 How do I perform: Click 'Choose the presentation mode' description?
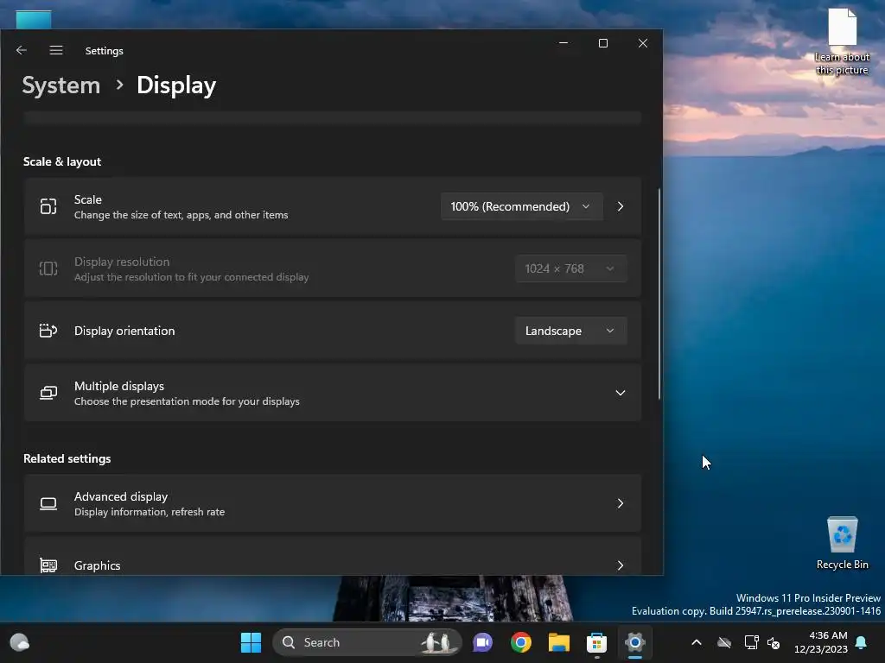click(187, 401)
